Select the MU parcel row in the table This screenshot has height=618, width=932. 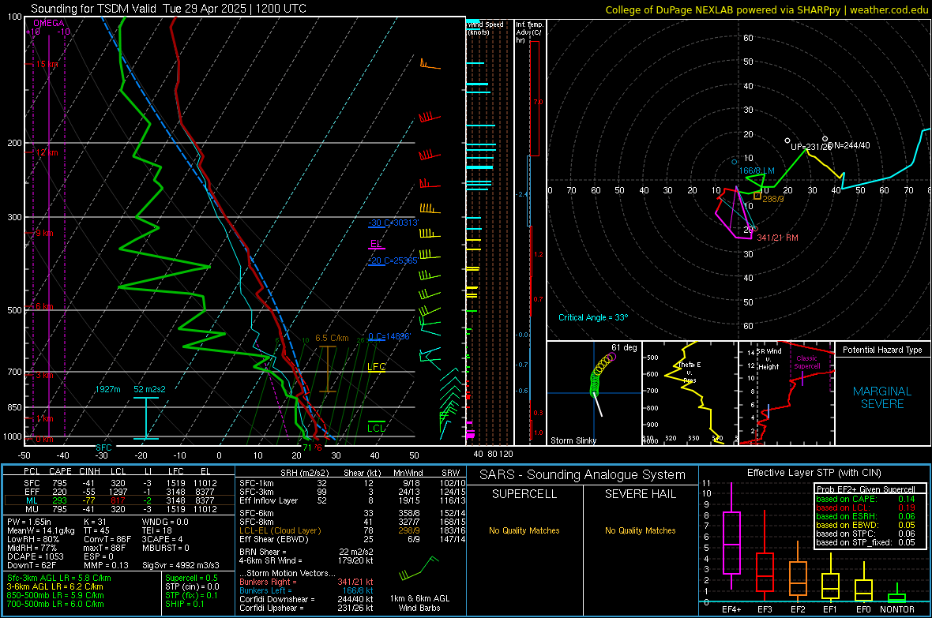(119, 508)
